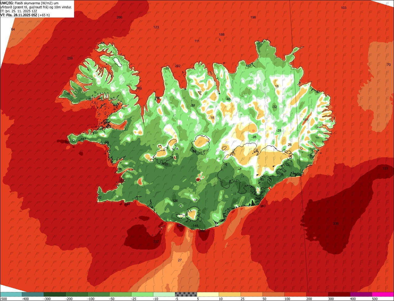The image size is (394, 301).
Task: Select the map value -120
Action: click(x=165, y=164)
